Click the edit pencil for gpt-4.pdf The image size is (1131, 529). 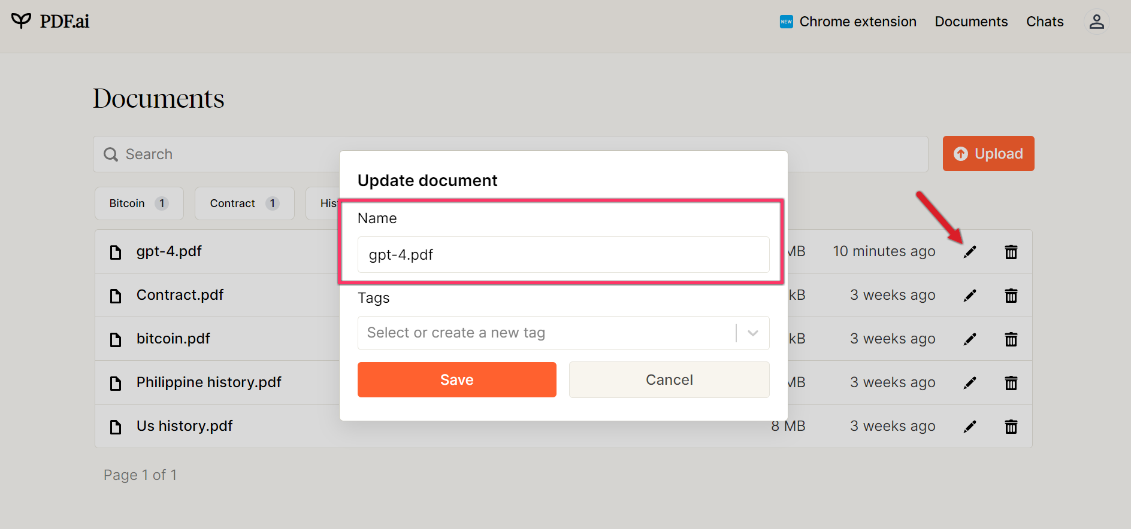[x=970, y=252]
